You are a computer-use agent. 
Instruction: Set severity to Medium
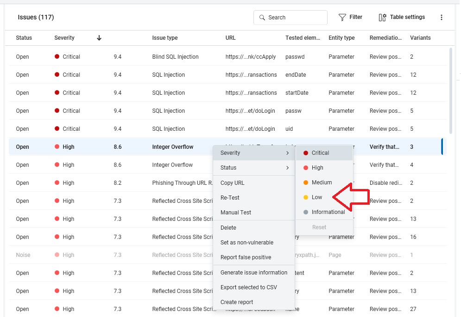(322, 183)
